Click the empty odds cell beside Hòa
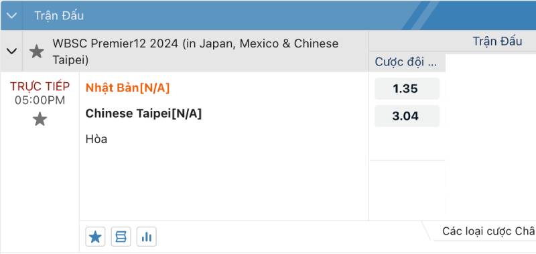The width and height of the screenshot is (536, 254). pyautogui.click(x=407, y=144)
